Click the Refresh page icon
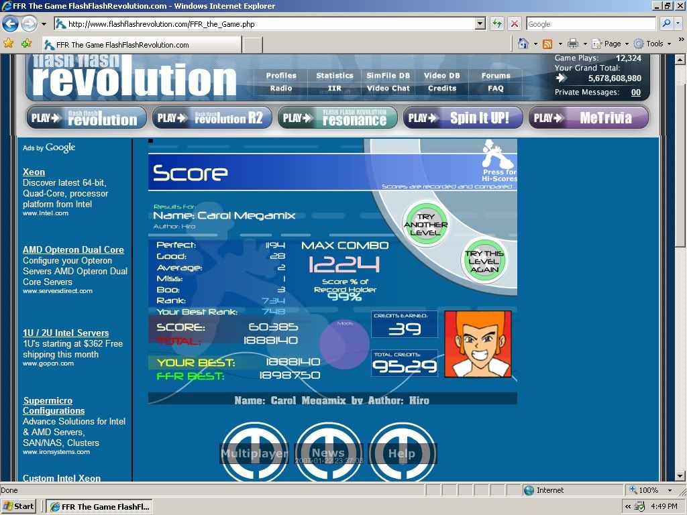Screen dimensions: 687x515 [497, 24]
